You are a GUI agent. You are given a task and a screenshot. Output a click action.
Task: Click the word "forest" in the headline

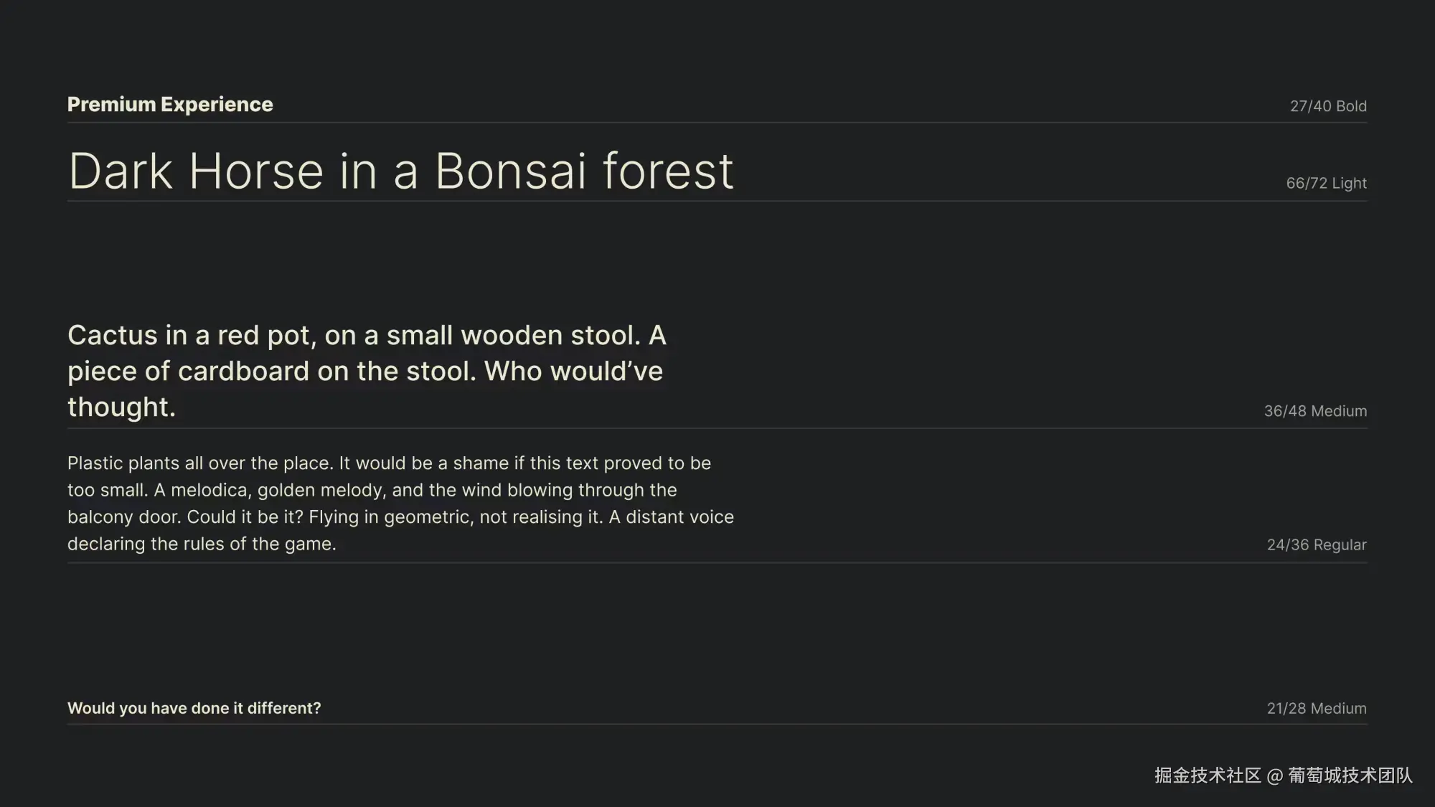(668, 171)
